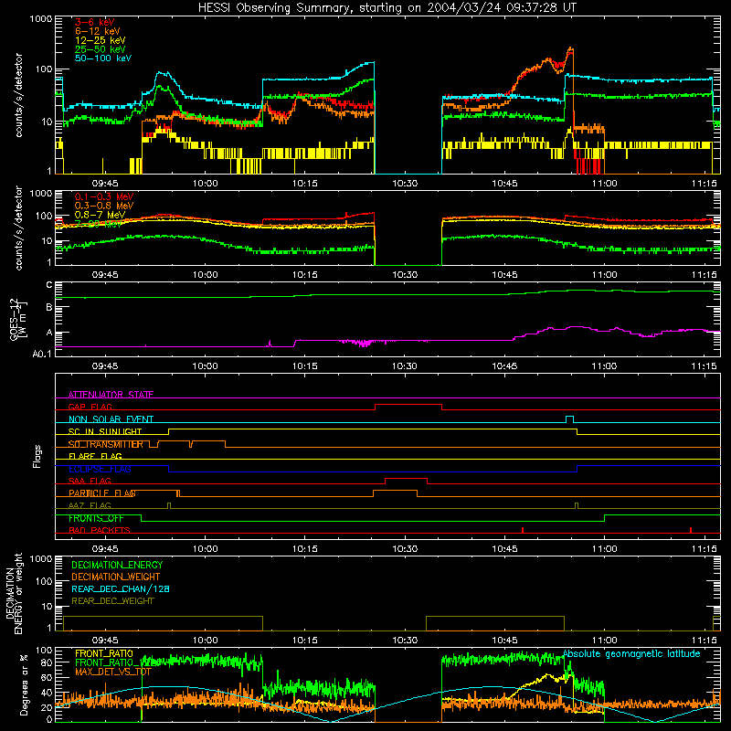The image size is (731, 731).
Task: Click the 09:45 tick label under top panel
Action: pyautogui.click(x=105, y=184)
